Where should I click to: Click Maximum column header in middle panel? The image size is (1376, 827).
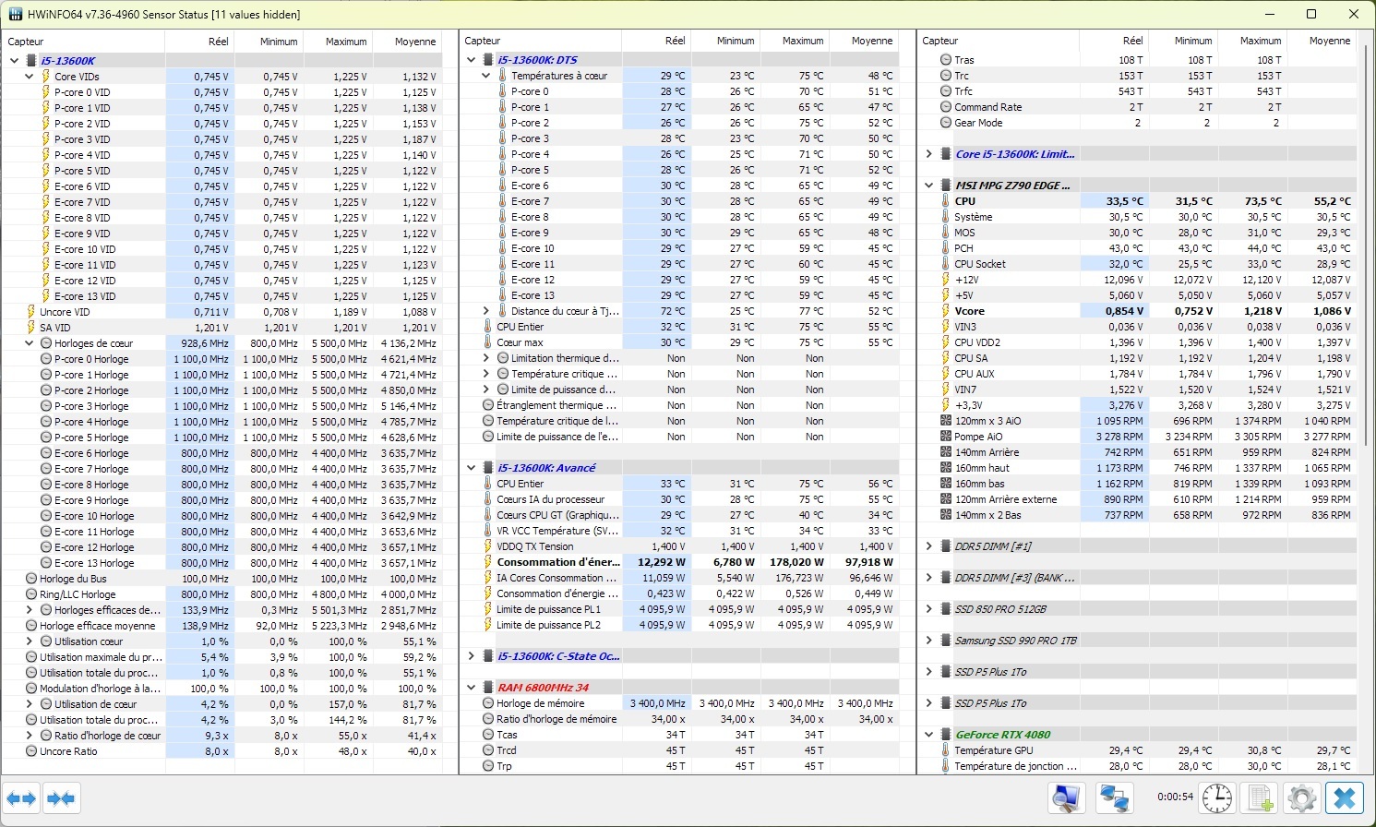795,41
